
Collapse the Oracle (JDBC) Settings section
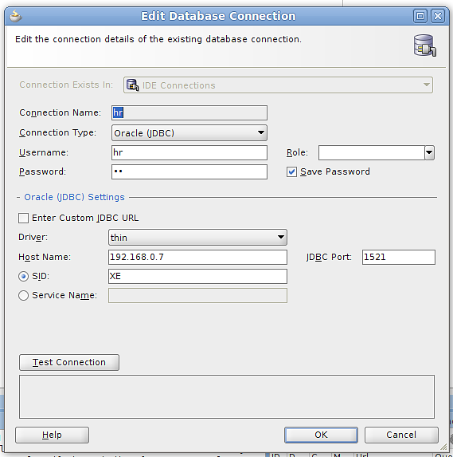coord(18,197)
